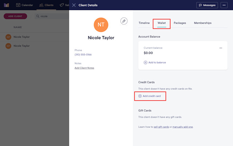Click the NAME column header
Image resolution: width=233 pixels, height=146 pixels.
click(x=18, y=27)
